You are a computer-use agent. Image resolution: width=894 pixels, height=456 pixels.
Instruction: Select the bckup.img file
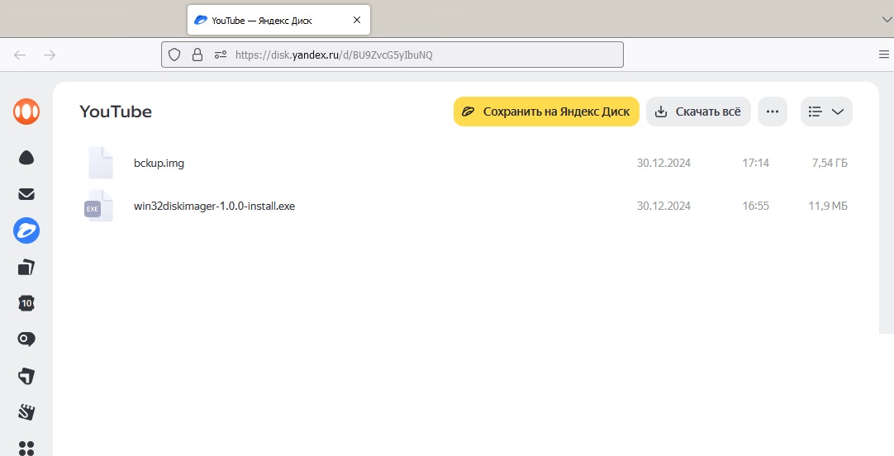pos(159,163)
